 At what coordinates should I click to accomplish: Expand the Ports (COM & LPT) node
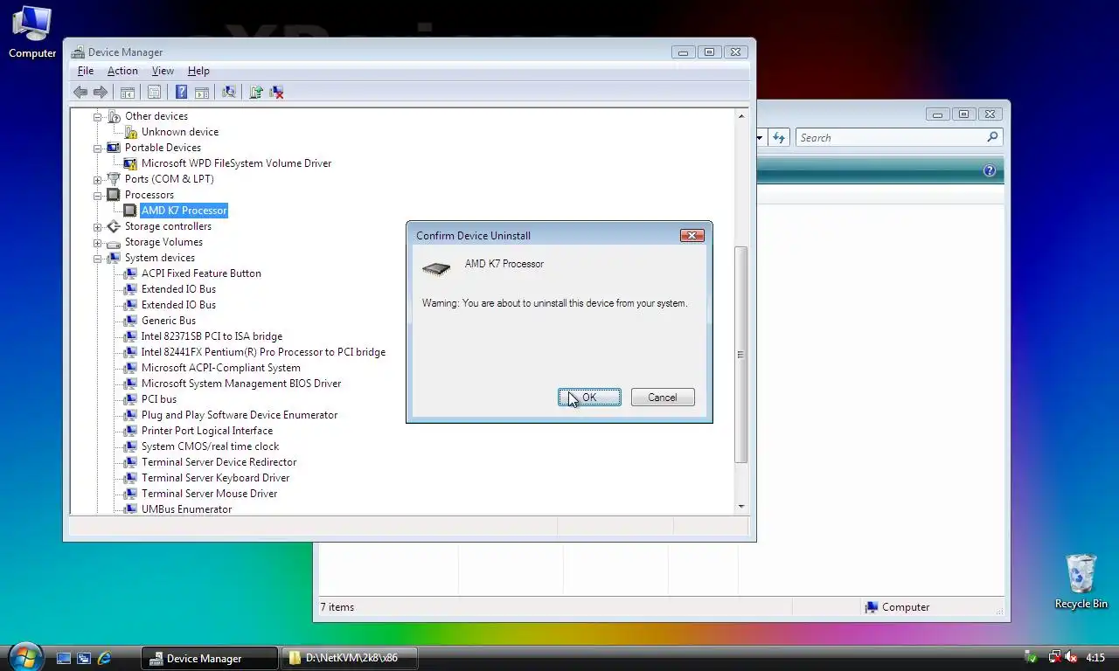tap(98, 179)
